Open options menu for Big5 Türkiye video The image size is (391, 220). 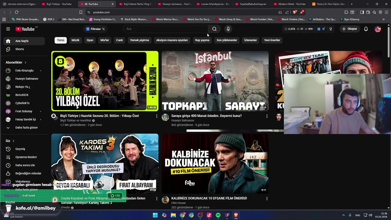(157, 116)
